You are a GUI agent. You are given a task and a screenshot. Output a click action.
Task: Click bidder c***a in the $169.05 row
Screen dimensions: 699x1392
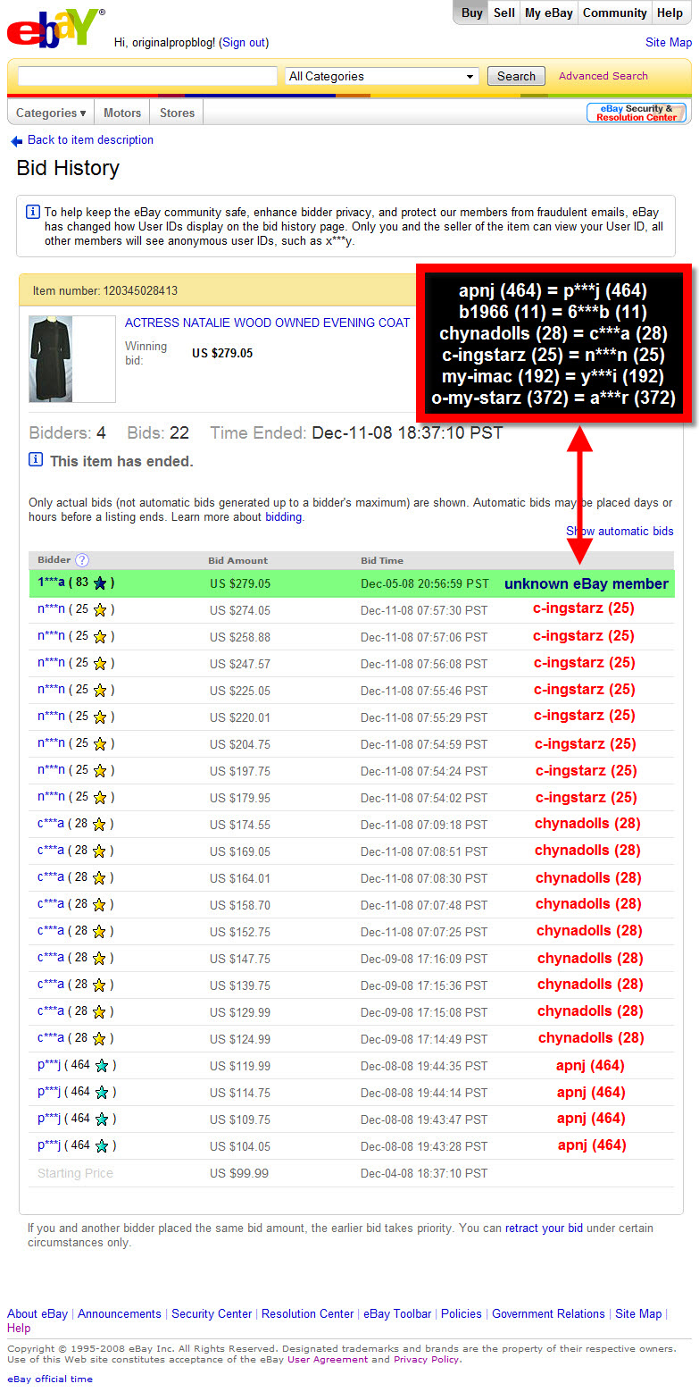51,851
